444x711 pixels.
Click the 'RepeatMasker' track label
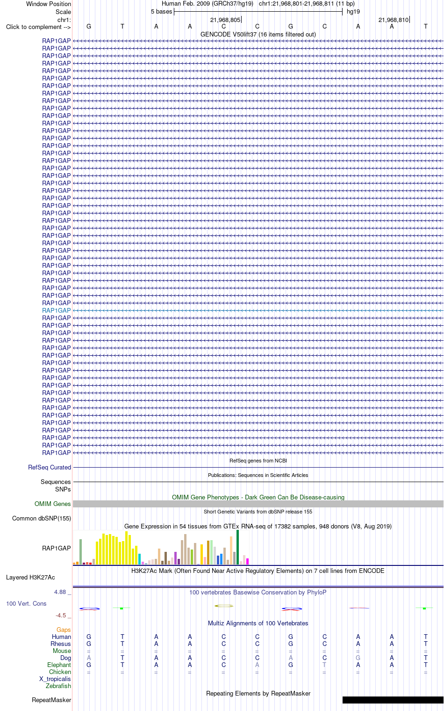(51, 700)
